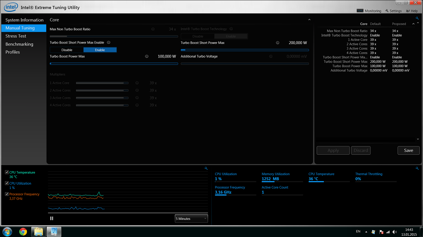The height and width of the screenshot is (237, 423).
Task: Launch Google Chrome from the taskbar
Action: click(23, 232)
